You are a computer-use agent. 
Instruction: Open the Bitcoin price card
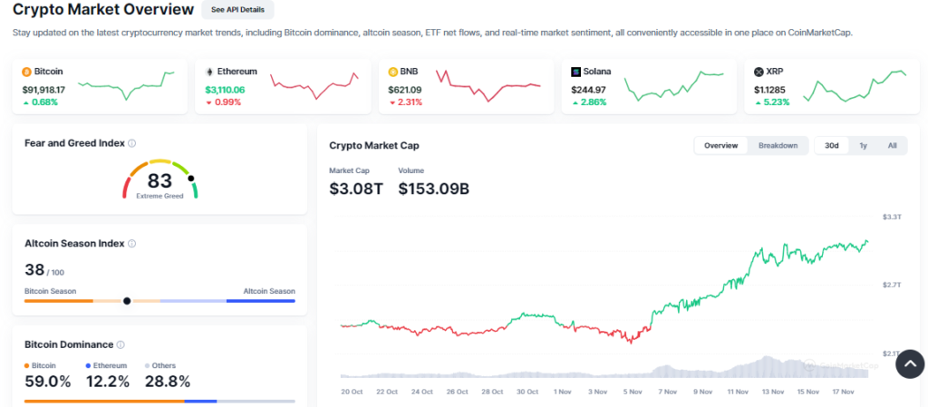click(x=100, y=86)
